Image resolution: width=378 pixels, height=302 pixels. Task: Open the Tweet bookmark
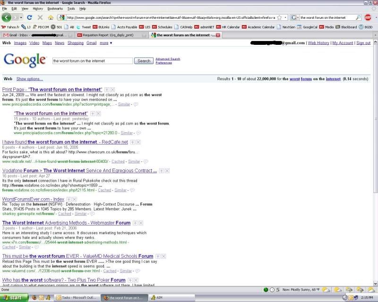point(84,27)
